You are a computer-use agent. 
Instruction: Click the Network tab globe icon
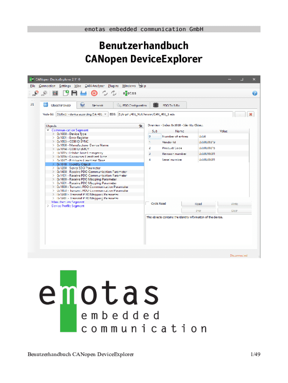click(83, 105)
